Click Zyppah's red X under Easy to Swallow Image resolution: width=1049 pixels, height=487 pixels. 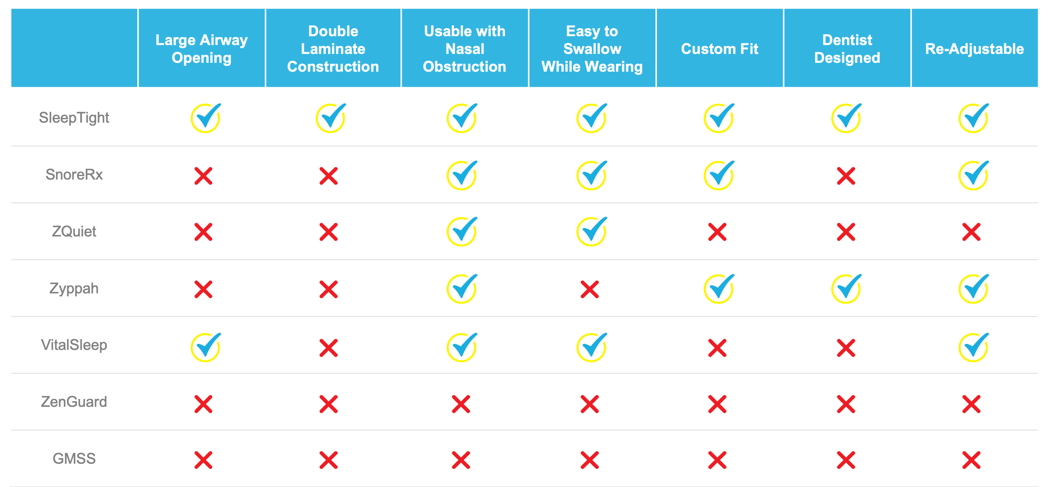(x=590, y=289)
